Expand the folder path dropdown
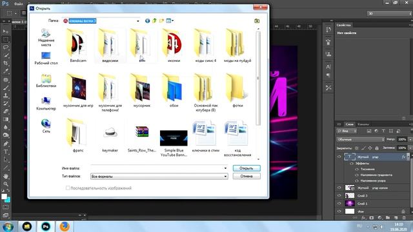413x232 pixels. click(137, 21)
